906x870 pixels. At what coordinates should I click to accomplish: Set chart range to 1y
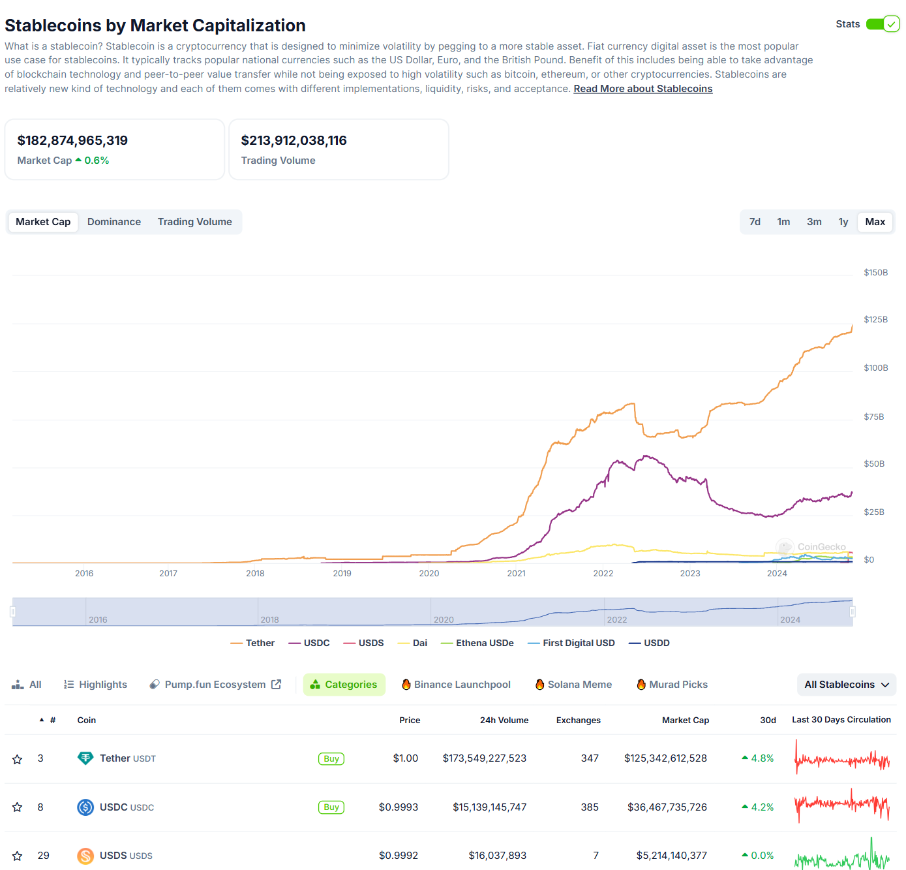coord(843,222)
